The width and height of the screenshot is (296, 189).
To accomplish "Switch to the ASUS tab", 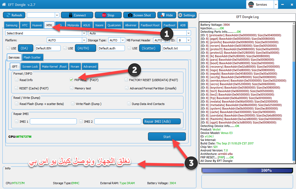I will pyautogui.click(x=87, y=25).
